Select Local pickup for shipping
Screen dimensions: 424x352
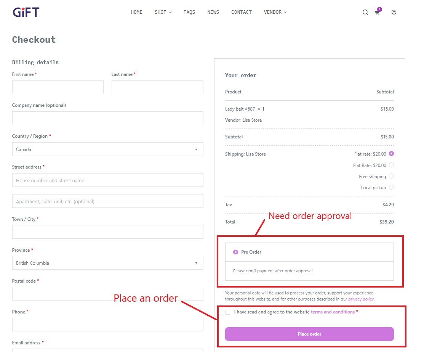[392, 187]
